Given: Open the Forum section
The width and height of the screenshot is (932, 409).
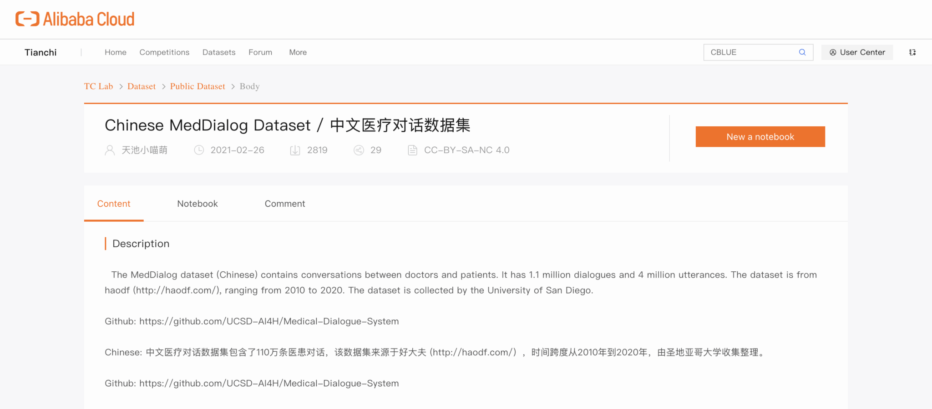Looking at the screenshot, I should (x=260, y=52).
